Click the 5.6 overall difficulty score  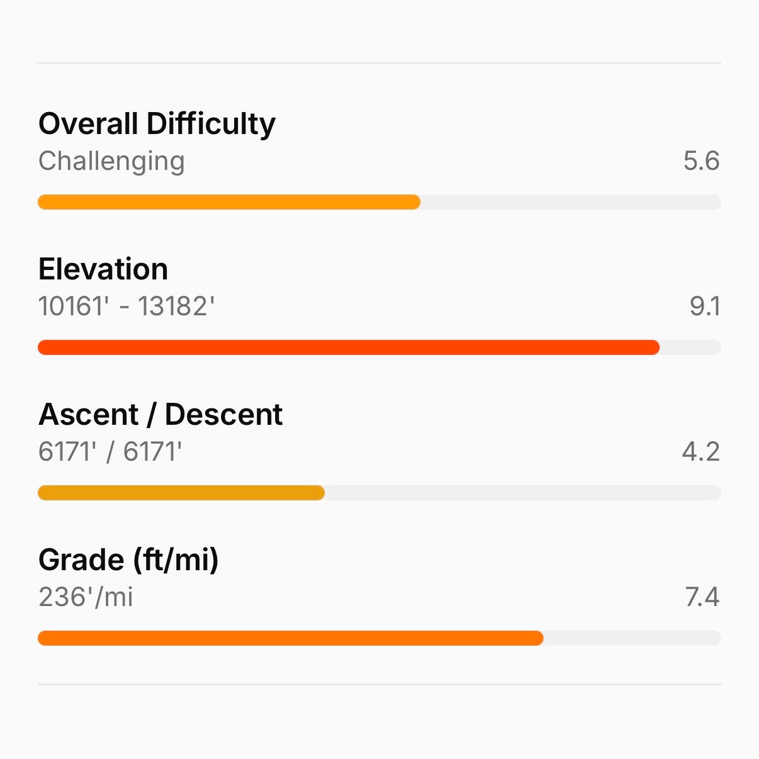click(x=701, y=161)
